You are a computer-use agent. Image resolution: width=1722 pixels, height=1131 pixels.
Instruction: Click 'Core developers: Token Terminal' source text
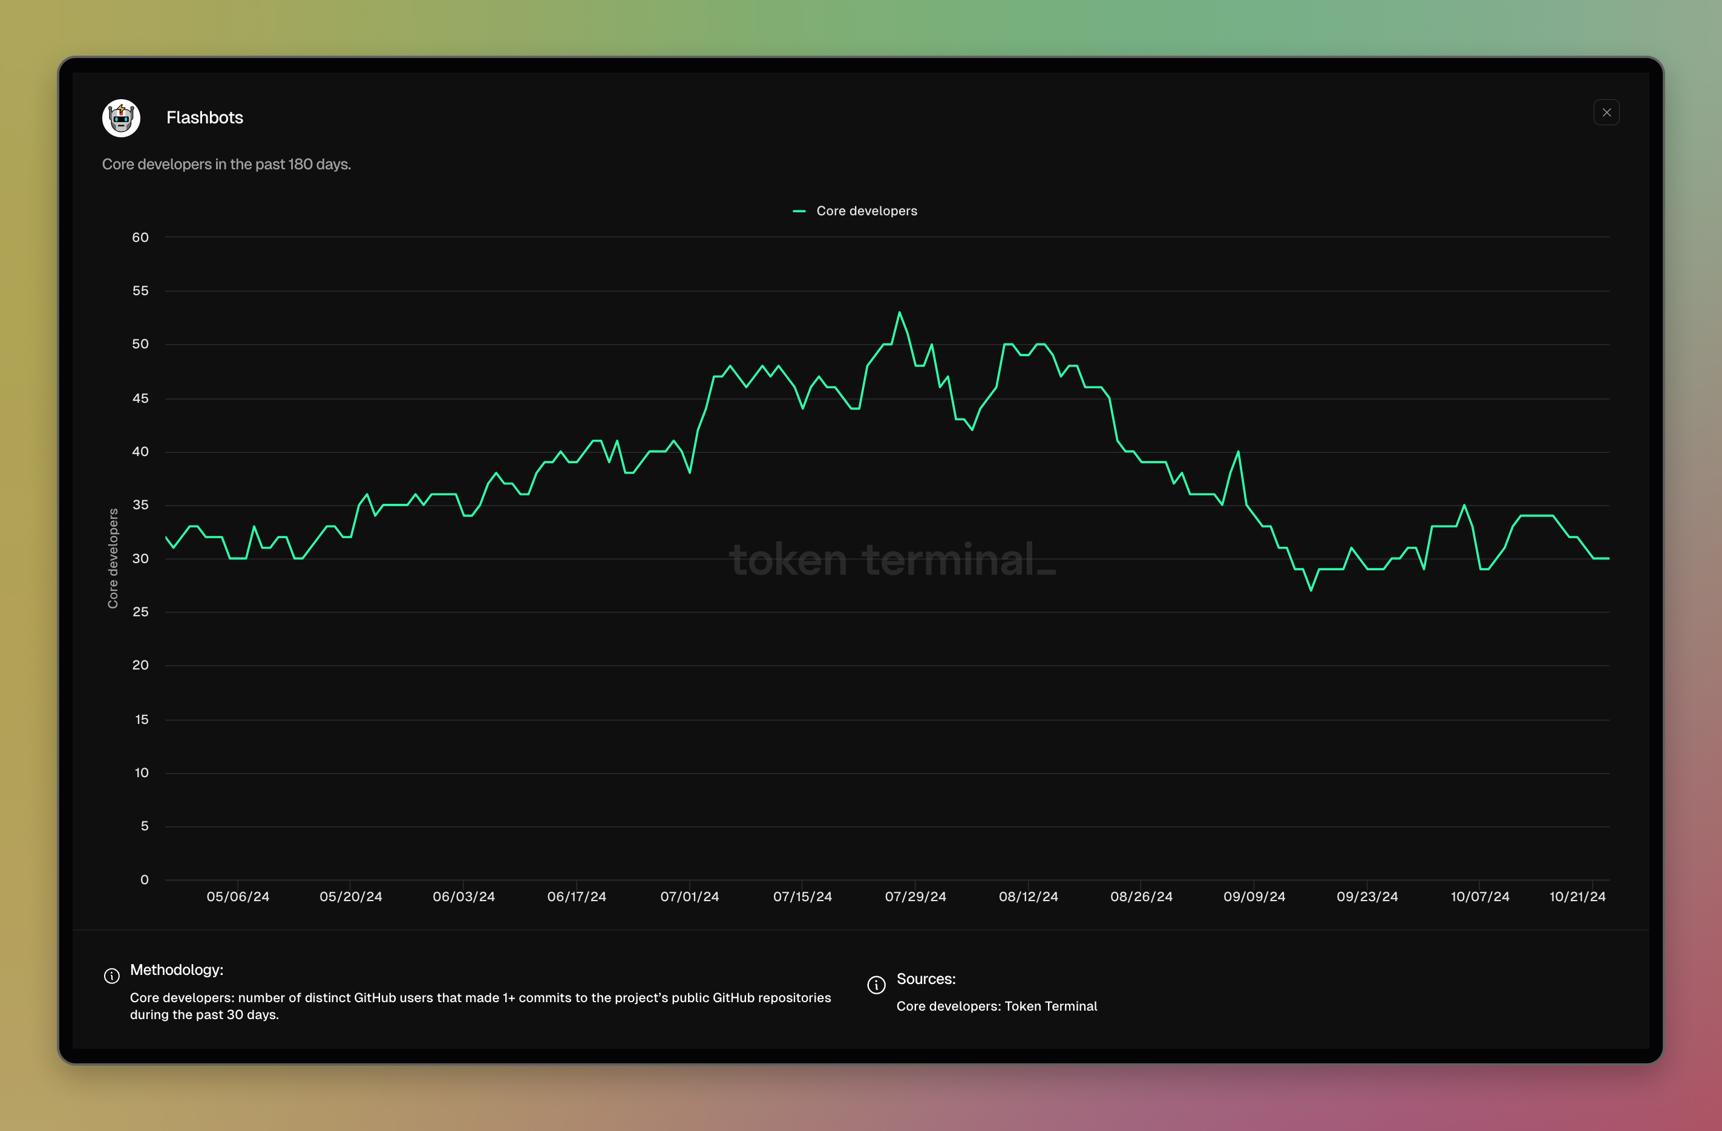[997, 1006]
